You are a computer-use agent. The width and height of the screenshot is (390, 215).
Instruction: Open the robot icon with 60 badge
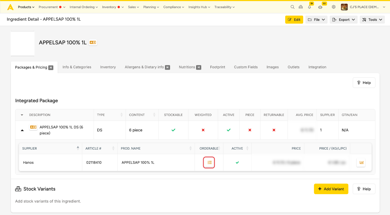[x=320, y=7]
